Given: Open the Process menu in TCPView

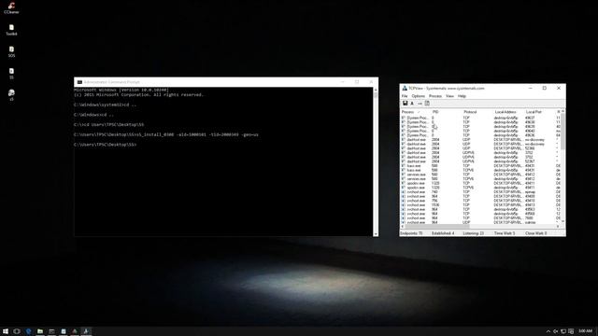Looking at the screenshot, I should click(435, 96).
